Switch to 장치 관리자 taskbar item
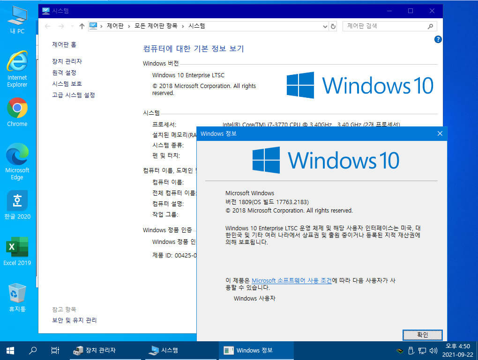 [105, 351]
